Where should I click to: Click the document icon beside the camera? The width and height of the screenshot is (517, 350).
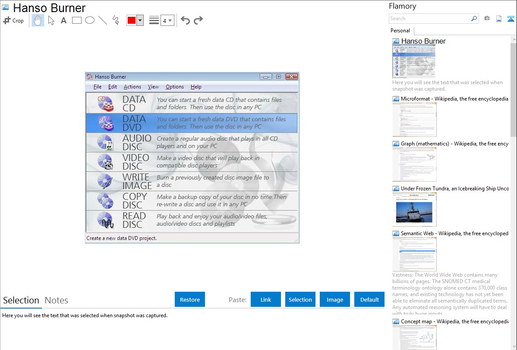[499, 19]
